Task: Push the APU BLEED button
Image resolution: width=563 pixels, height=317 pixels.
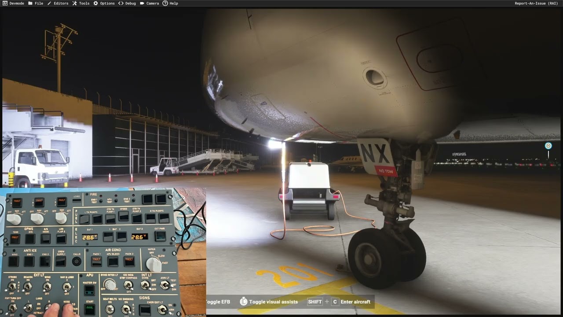Action: [x=113, y=262]
